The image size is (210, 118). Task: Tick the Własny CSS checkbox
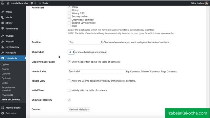[x=69, y=13]
